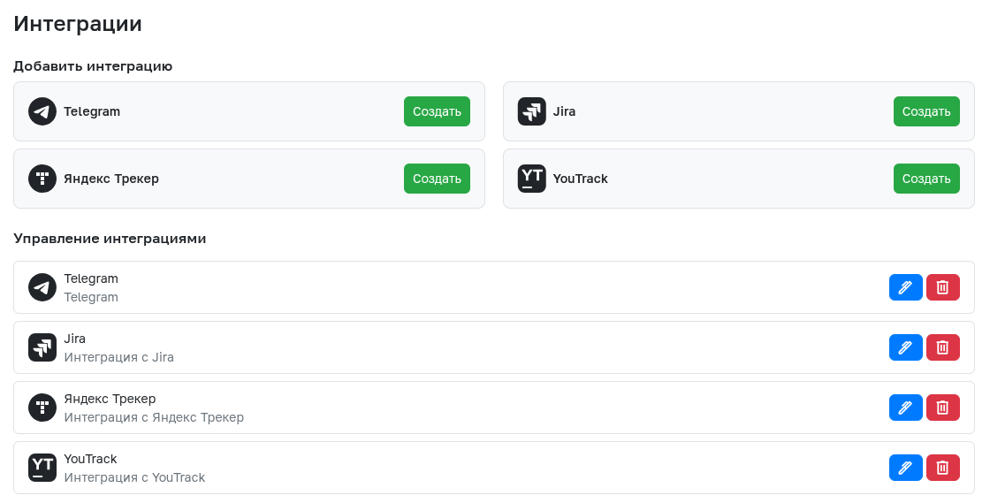Click the YouTrack logo in add section

pos(531,179)
